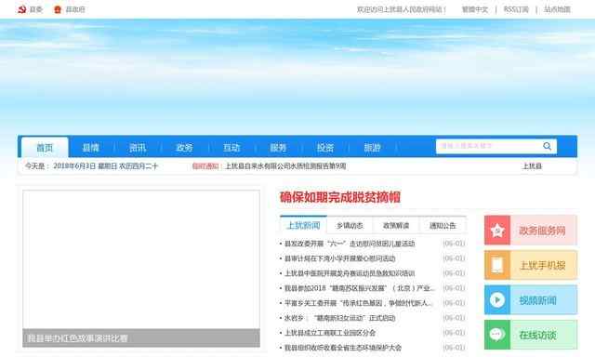The width and height of the screenshot is (595, 357).
Task: Open news 上犹县成立工商联工业园区分会
Action: point(330,333)
